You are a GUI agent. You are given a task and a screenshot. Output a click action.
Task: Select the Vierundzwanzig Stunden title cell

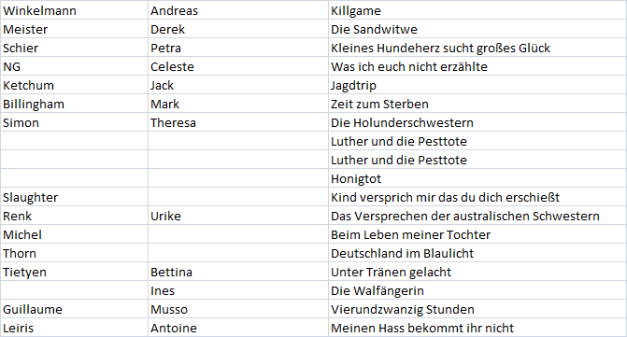[477, 309]
